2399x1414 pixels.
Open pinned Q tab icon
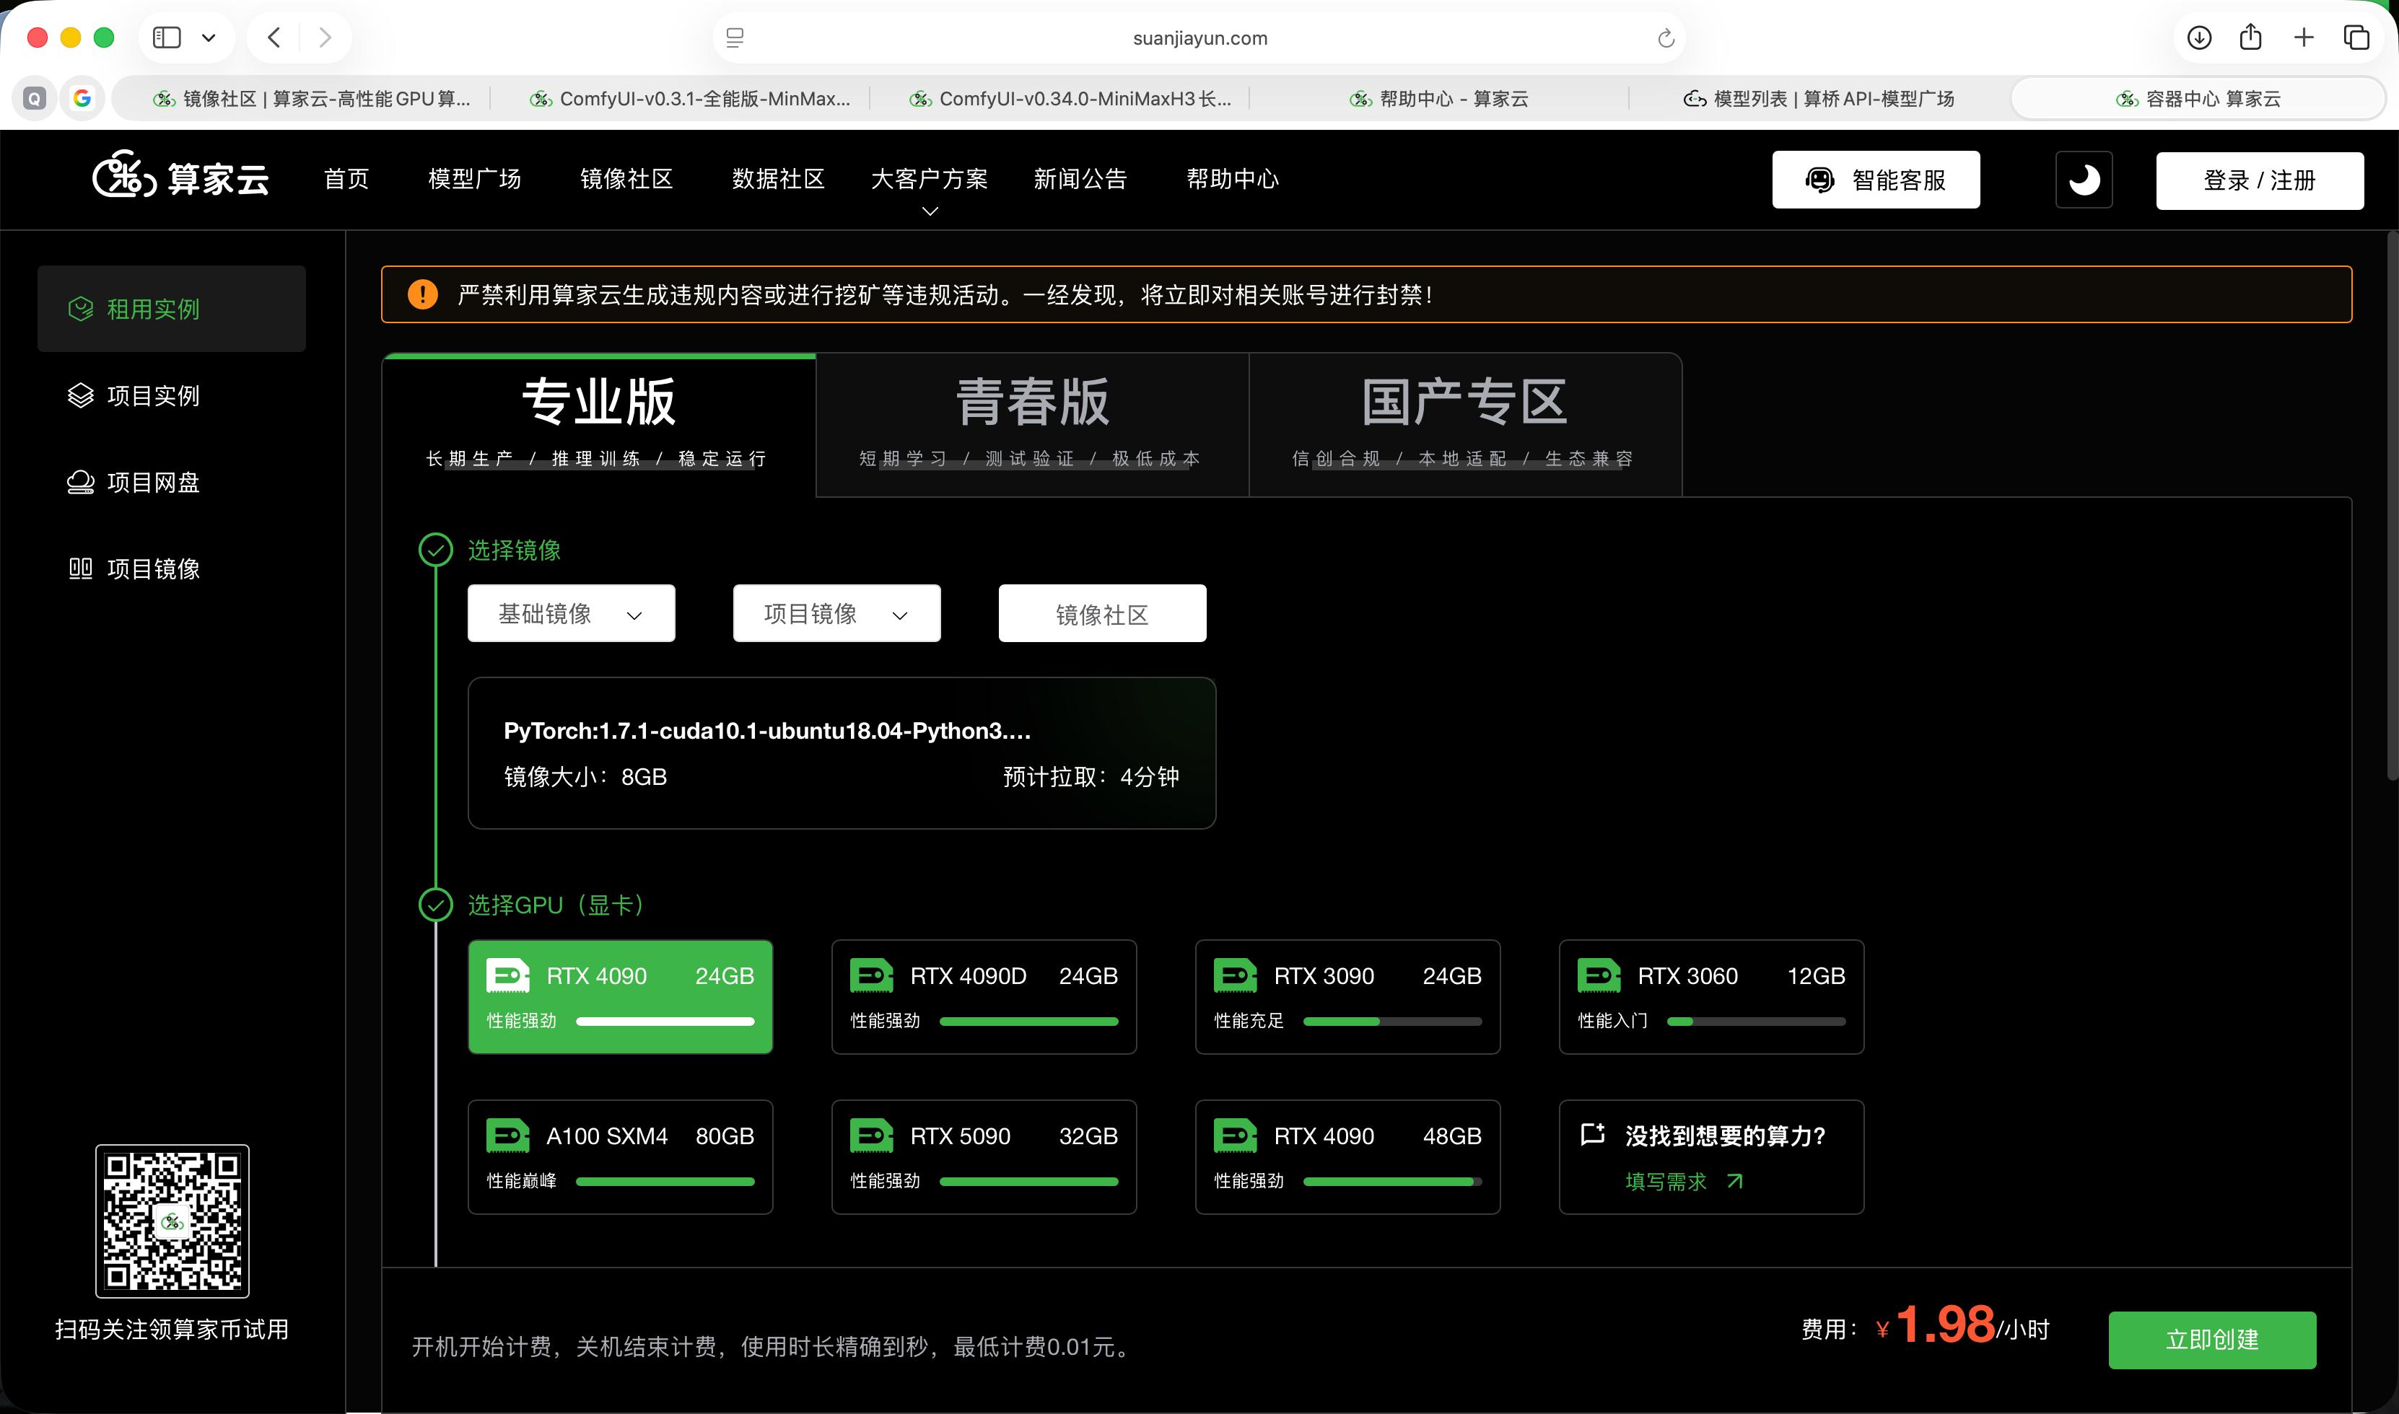point(35,98)
